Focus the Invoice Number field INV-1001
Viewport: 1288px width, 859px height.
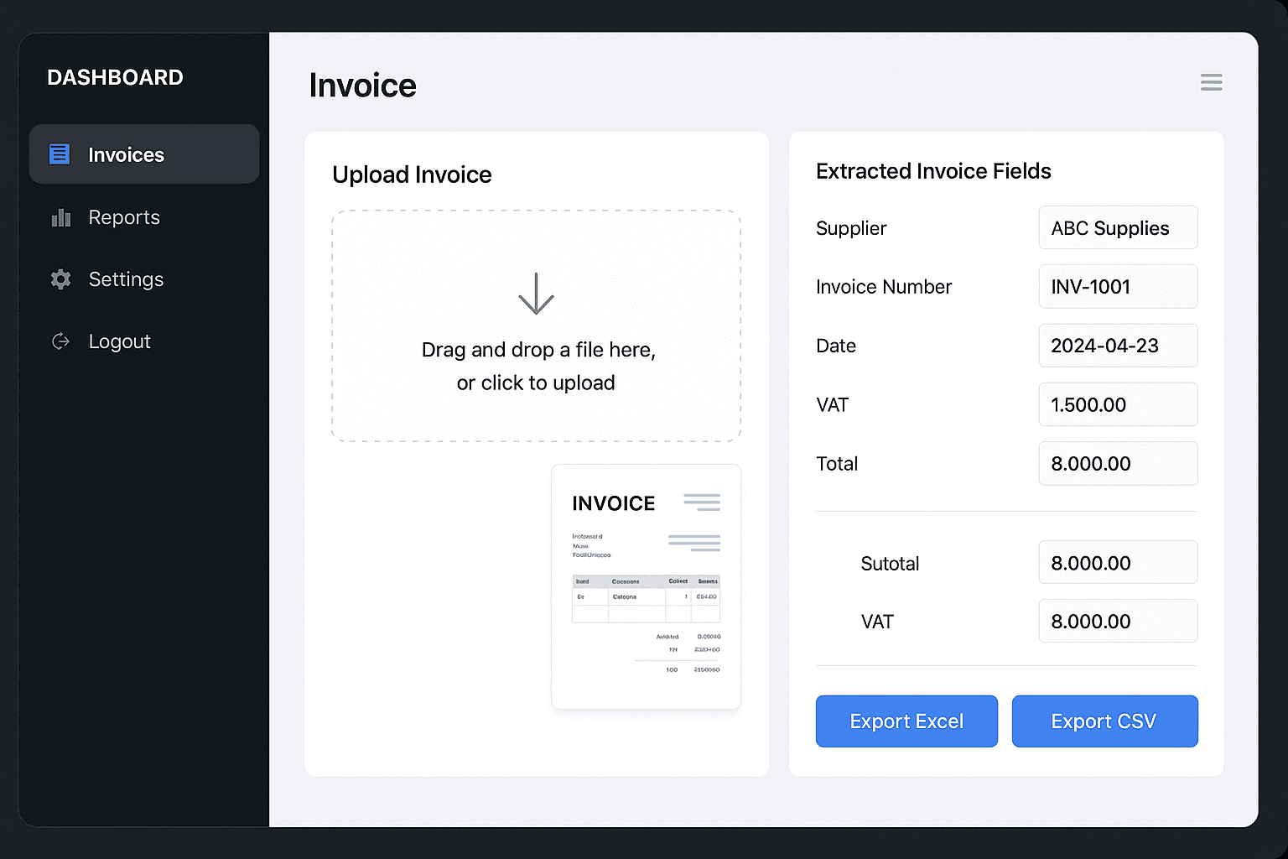pos(1118,287)
